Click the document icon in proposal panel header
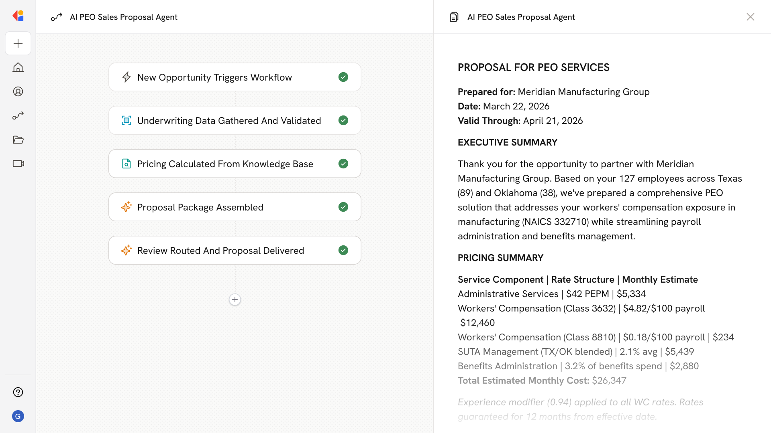This screenshot has width=771, height=433. coord(454,17)
